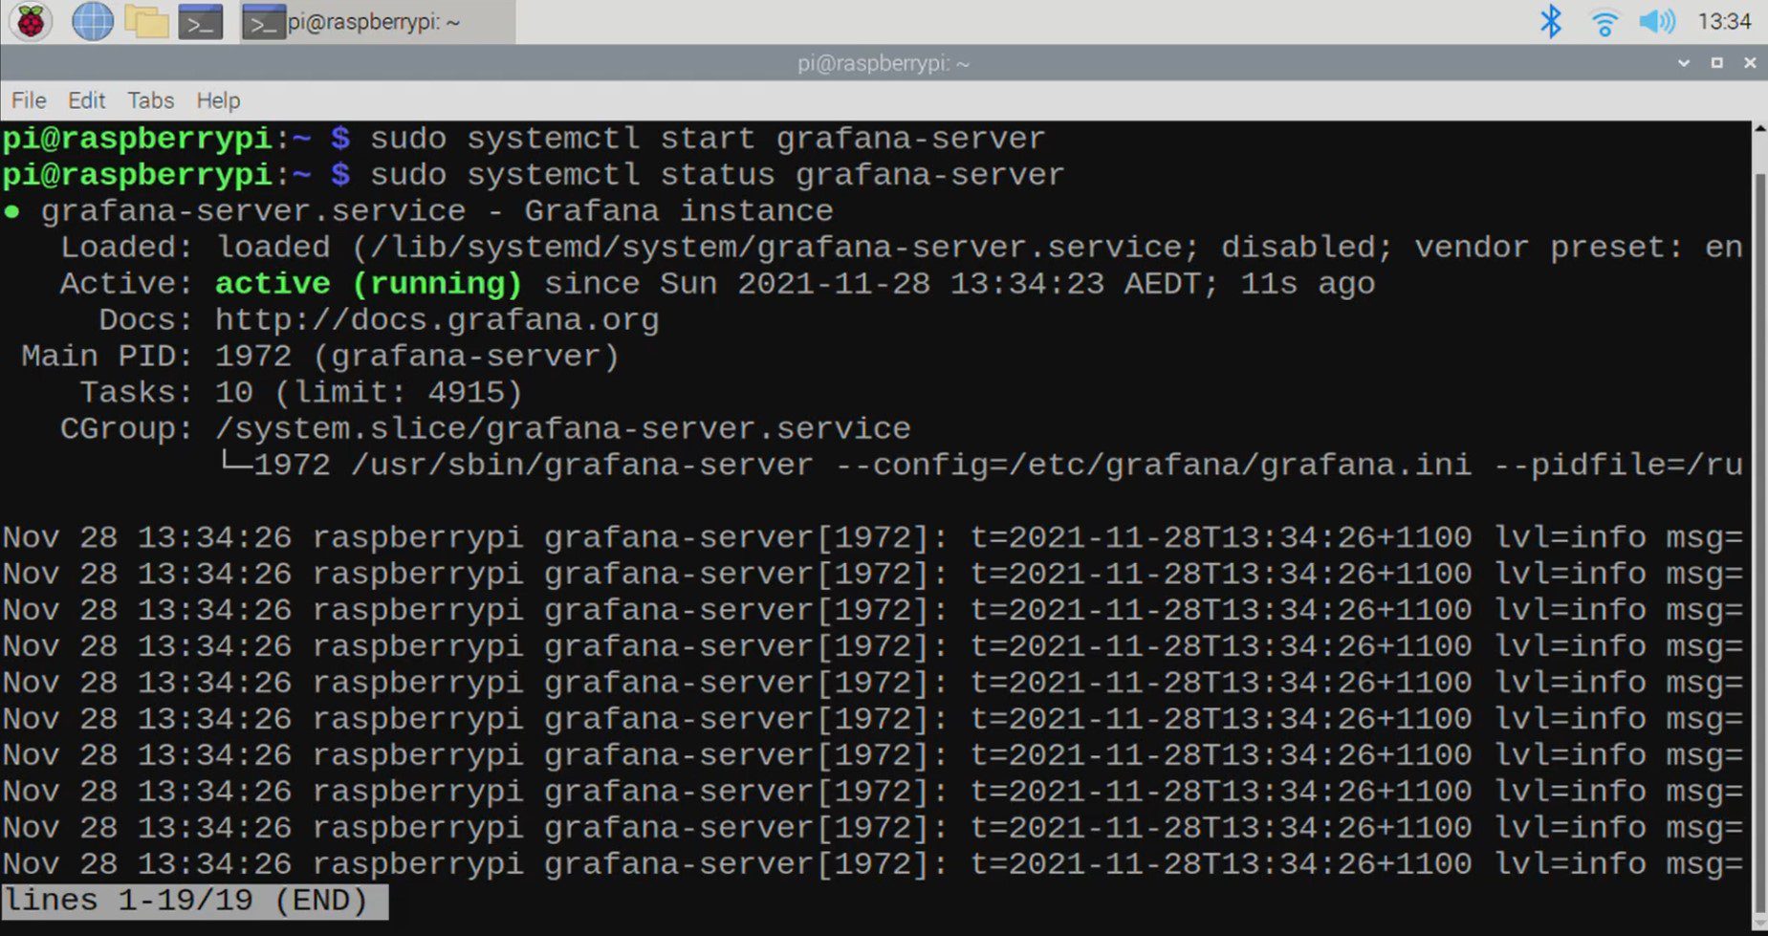Launch the web browser globe icon

92,21
